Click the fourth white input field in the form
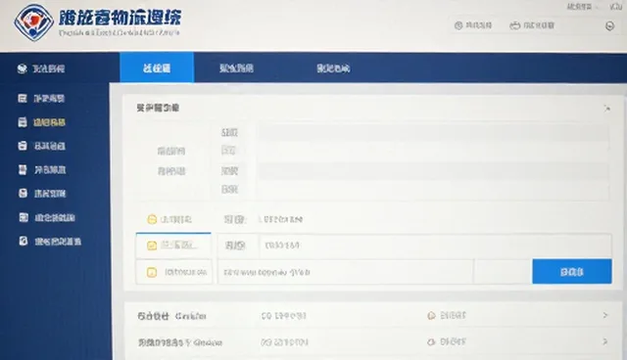This screenshot has height=360, width=627. 433,190
